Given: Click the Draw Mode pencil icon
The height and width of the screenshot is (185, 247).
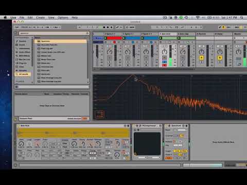Looking at the screenshot, I should 220,27.
